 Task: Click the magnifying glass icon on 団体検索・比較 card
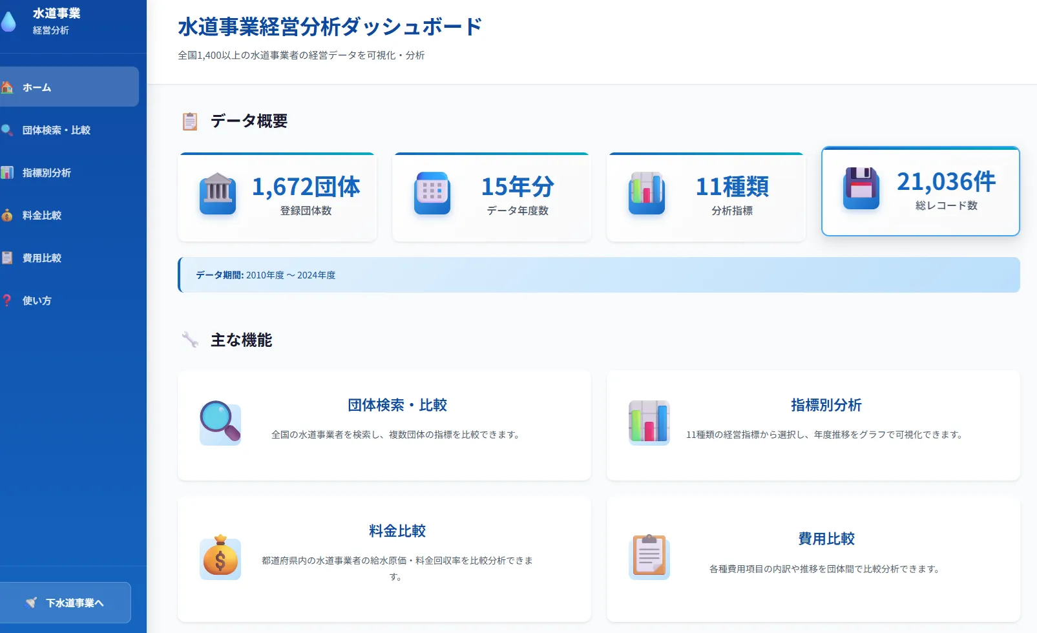click(x=220, y=423)
